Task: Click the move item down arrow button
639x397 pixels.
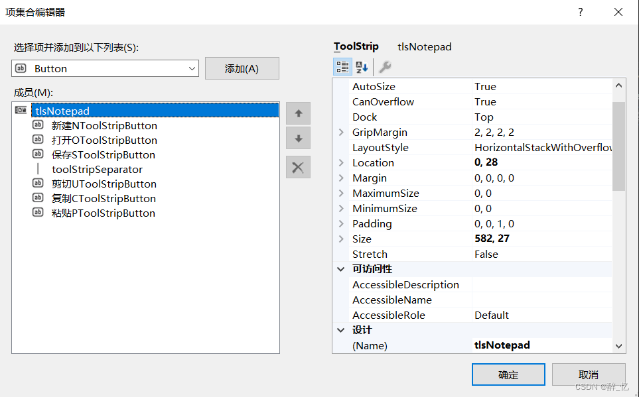Action: click(299, 139)
